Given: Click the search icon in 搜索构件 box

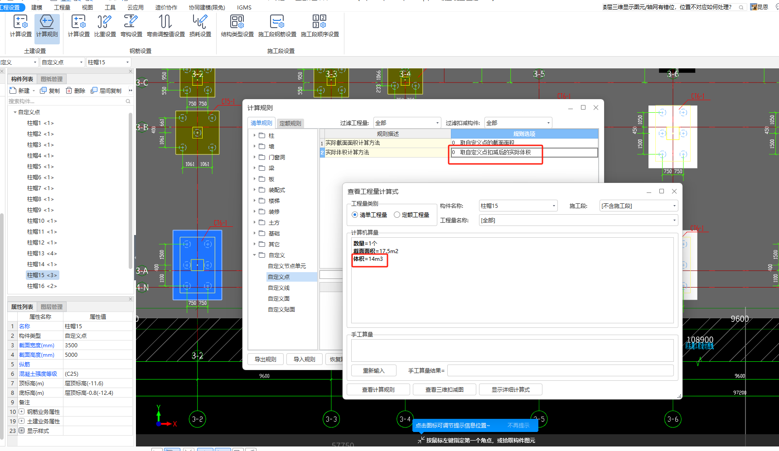Looking at the screenshot, I should [x=128, y=101].
